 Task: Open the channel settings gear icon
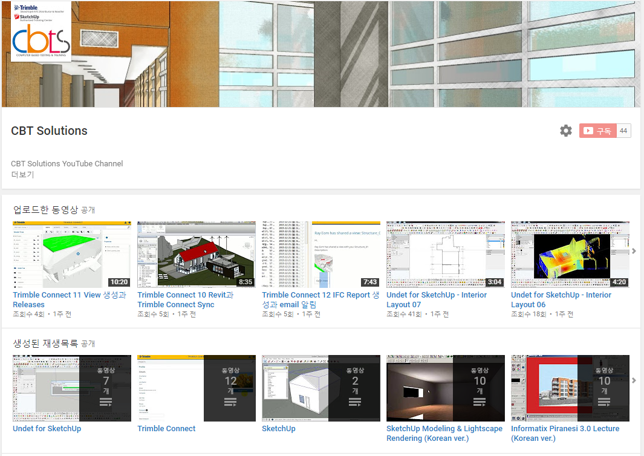tap(566, 131)
